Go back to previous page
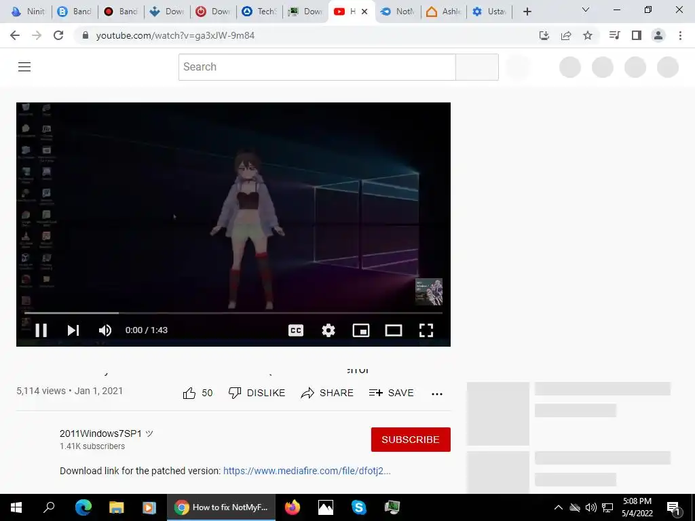Screen dimensions: 695x521 15,35
